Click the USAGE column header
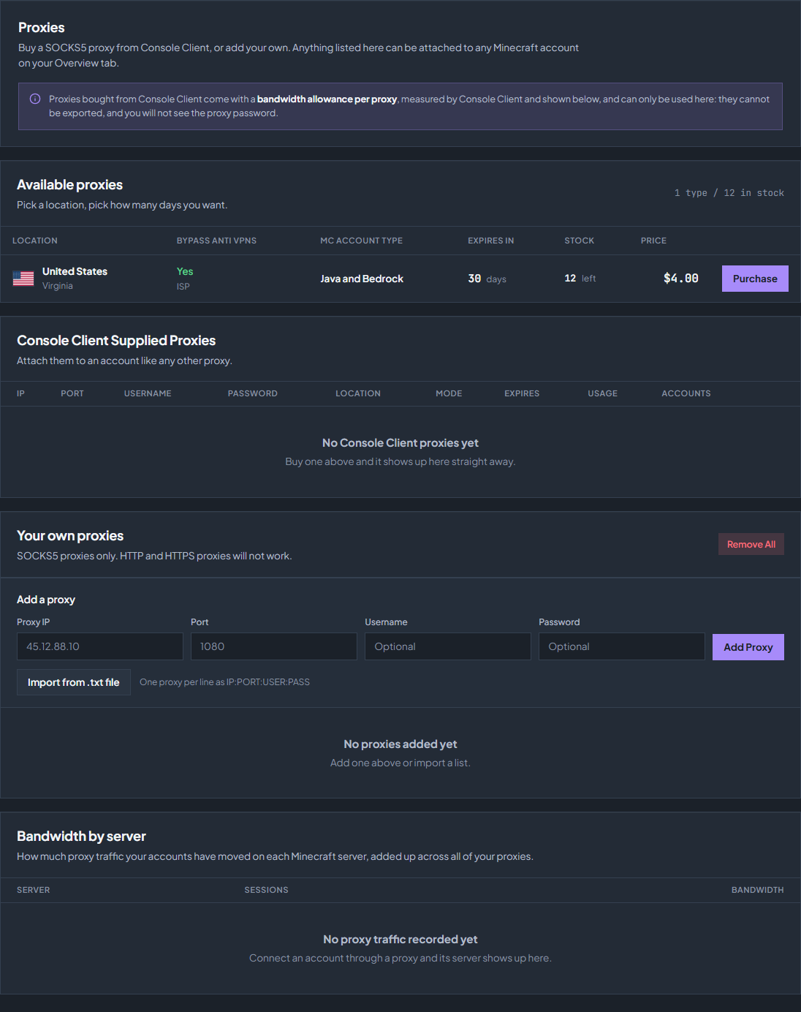This screenshot has width=801, height=1012. pyautogui.click(x=603, y=393)
